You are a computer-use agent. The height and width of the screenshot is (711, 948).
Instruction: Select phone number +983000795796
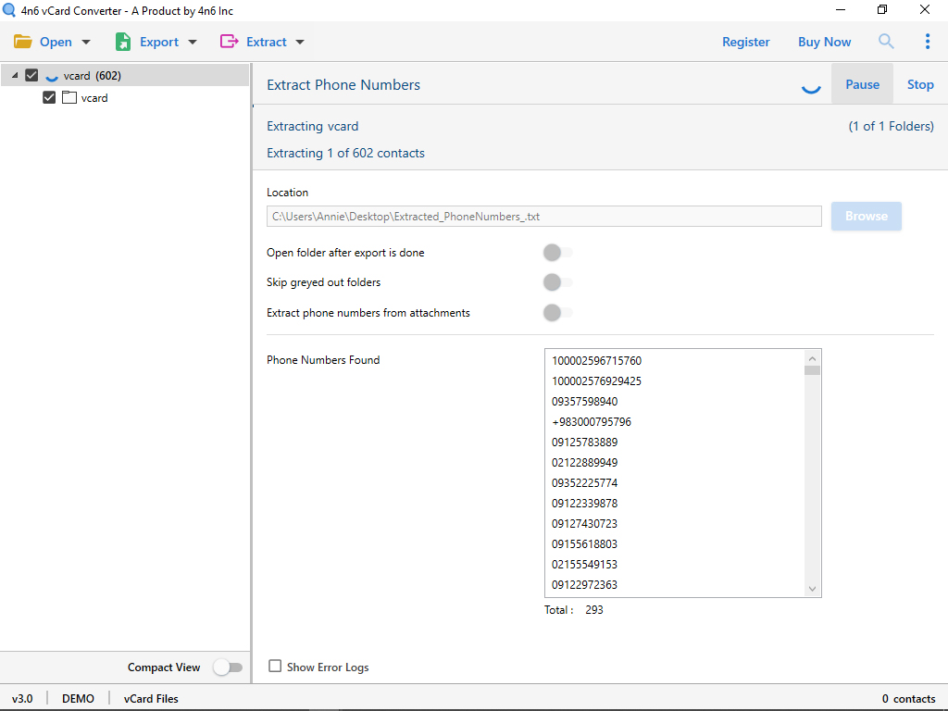(x=592, y=421)
